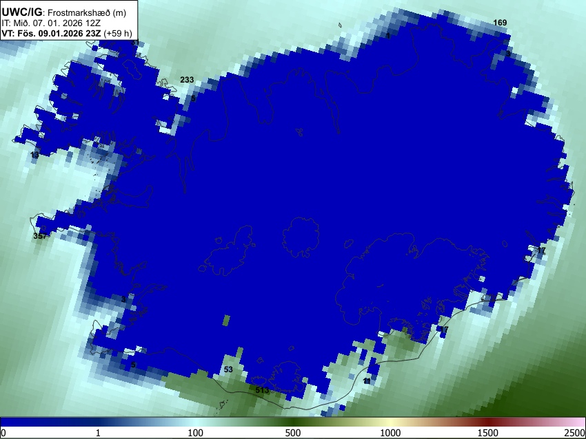The image size is (586, 439).
Task: Select the color scale tick label 500
Action: coord(292,433)
